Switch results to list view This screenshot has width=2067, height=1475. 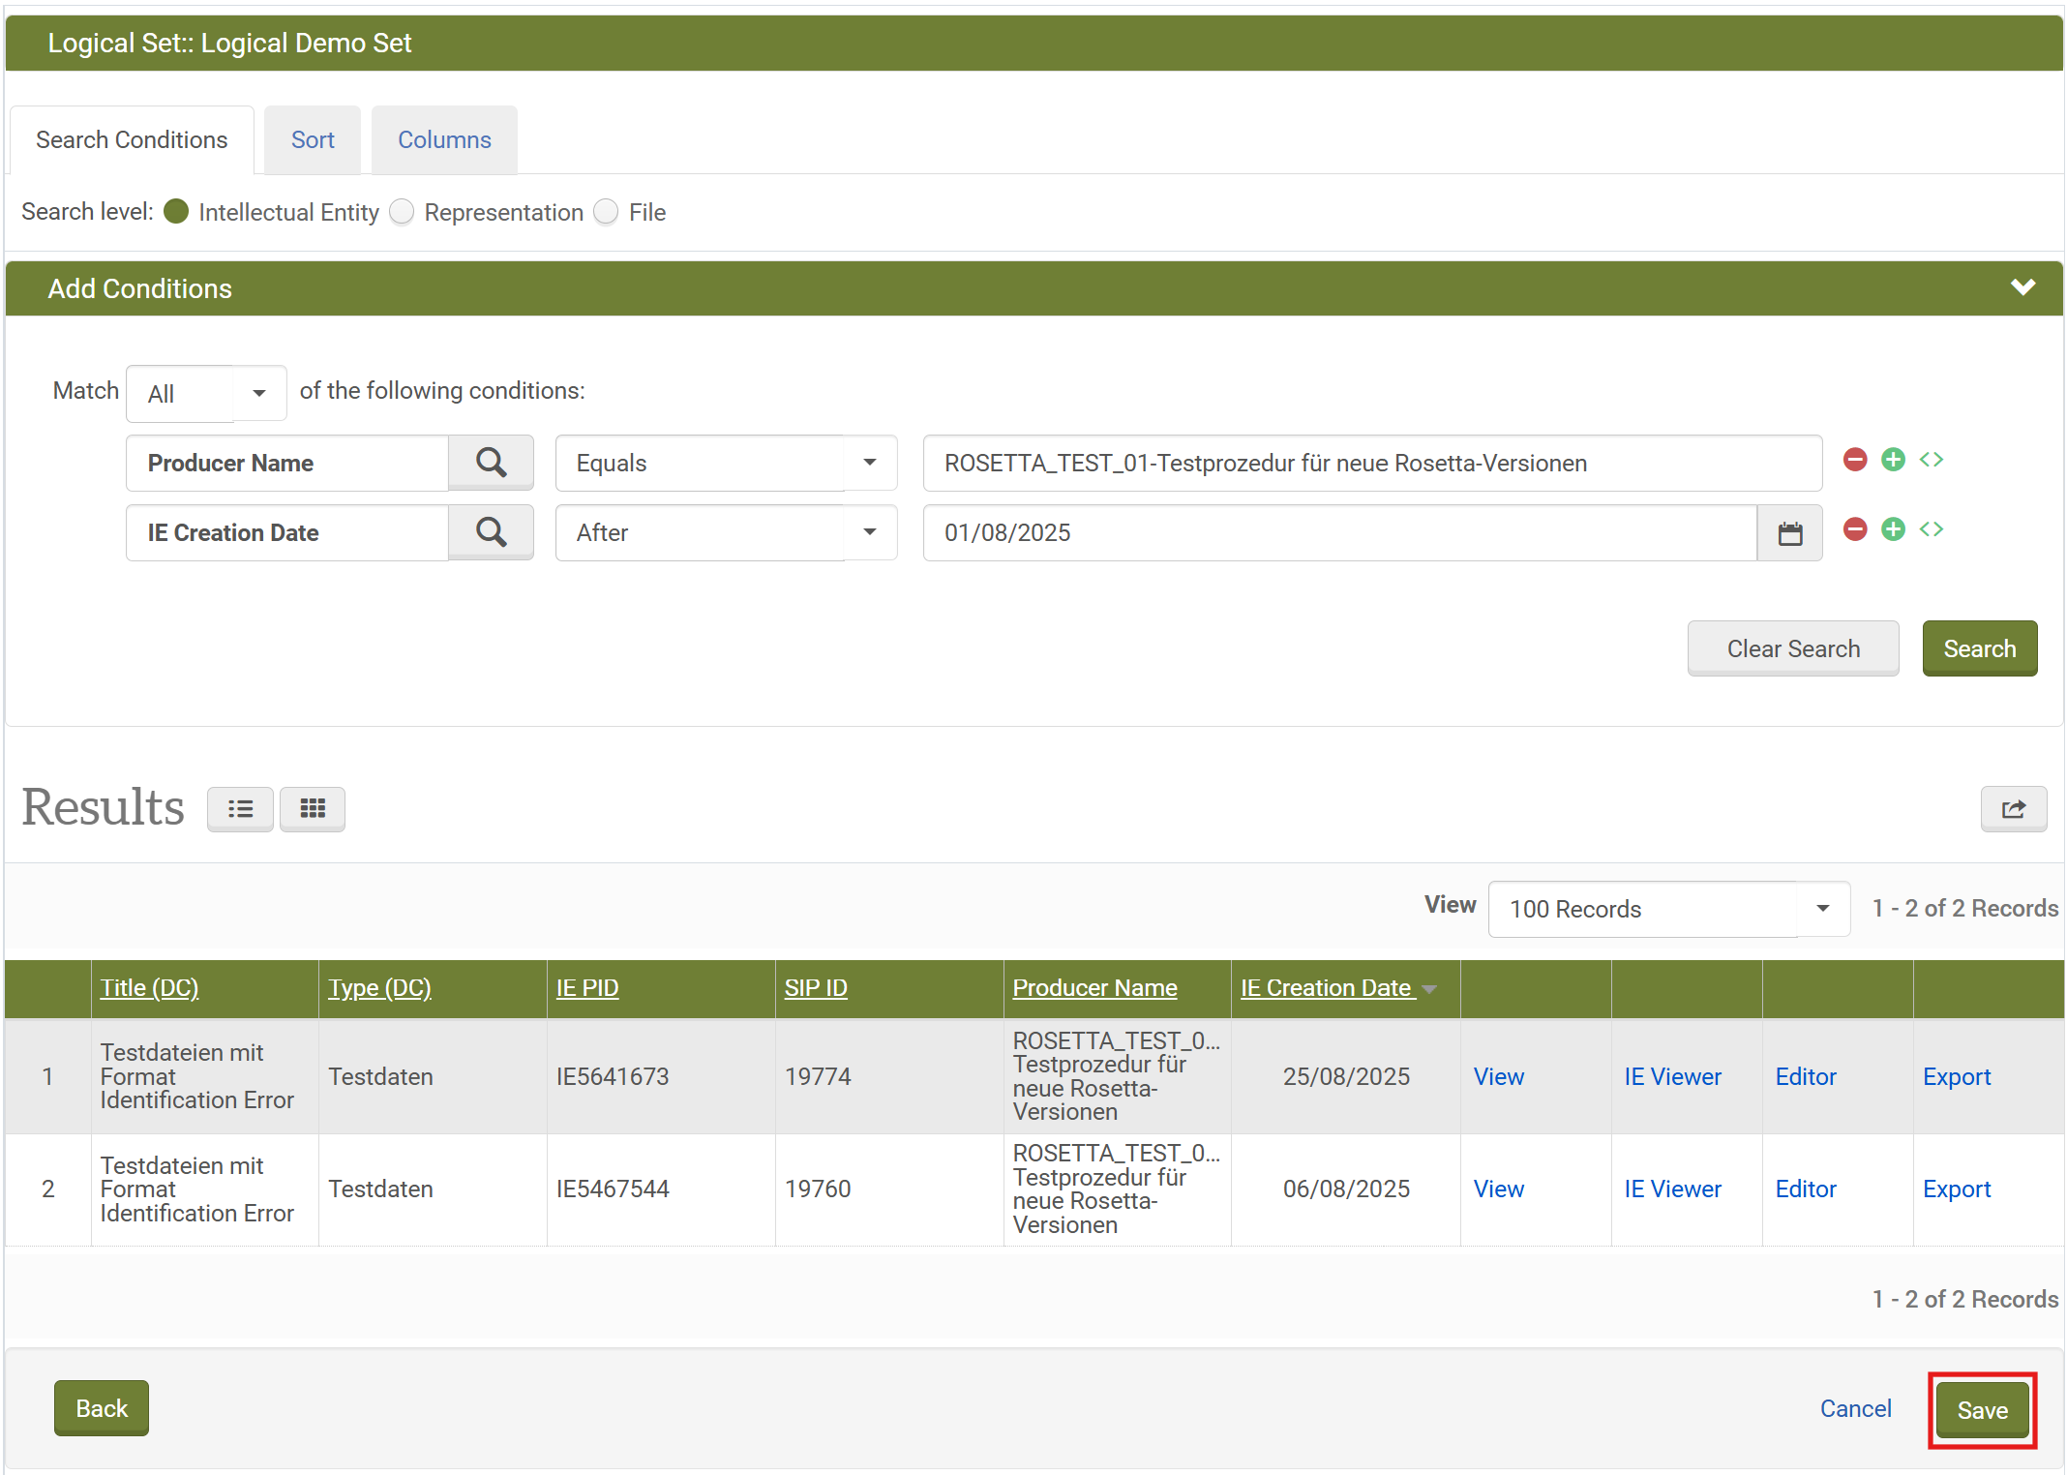tap(240, 809)
